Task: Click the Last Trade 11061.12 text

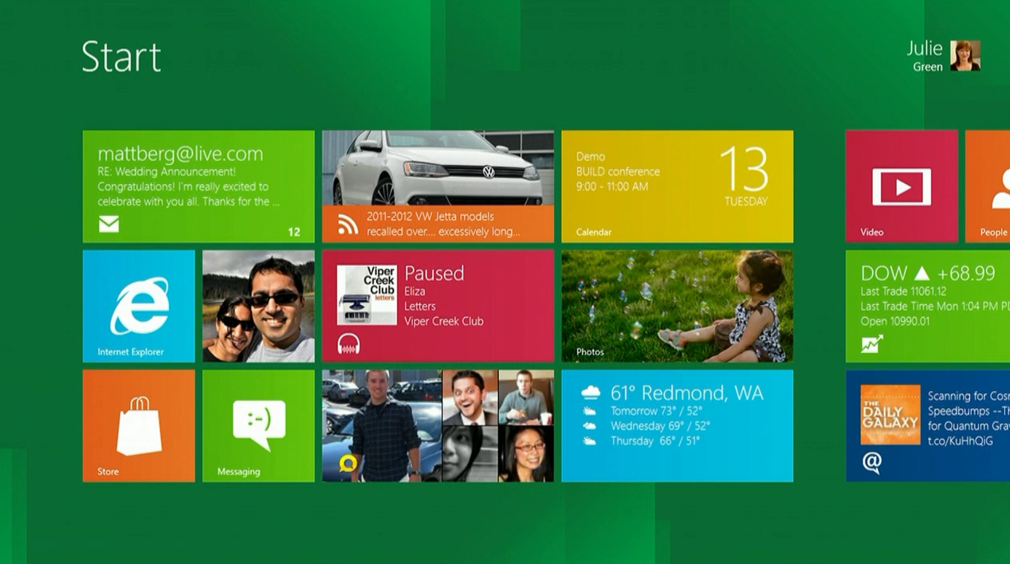Action: click(x=903, y=292)
